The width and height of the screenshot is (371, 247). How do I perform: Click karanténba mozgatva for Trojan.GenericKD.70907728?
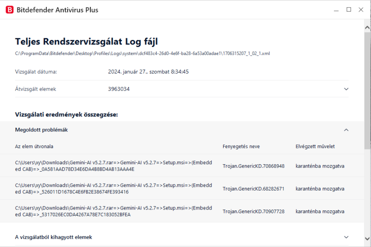(320, 211)
